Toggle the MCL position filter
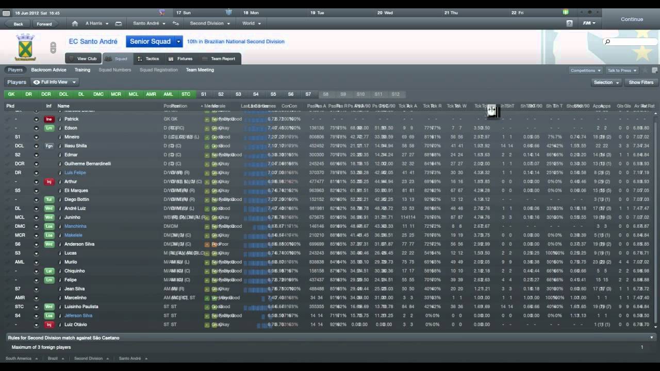 coord(134,94)
